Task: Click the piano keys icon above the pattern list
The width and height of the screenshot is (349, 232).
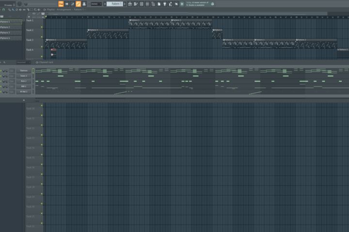Action: (2, 16)
